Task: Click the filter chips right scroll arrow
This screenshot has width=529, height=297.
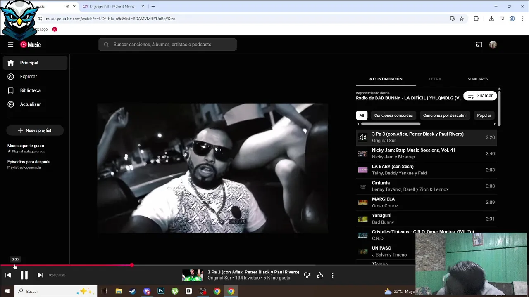Action: 494,124
